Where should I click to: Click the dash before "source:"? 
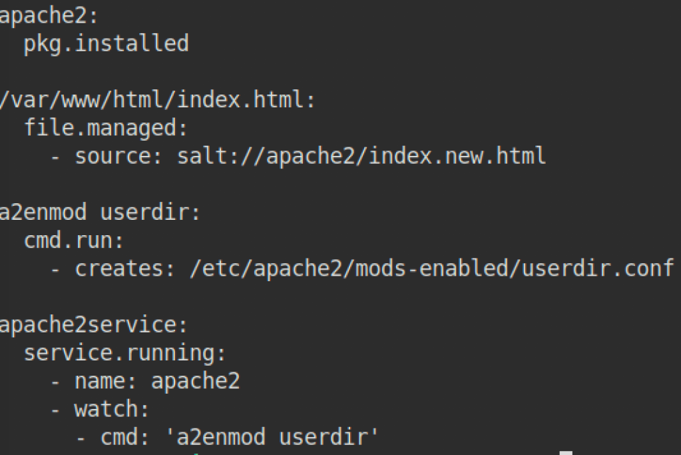click(x=56, y=157)
